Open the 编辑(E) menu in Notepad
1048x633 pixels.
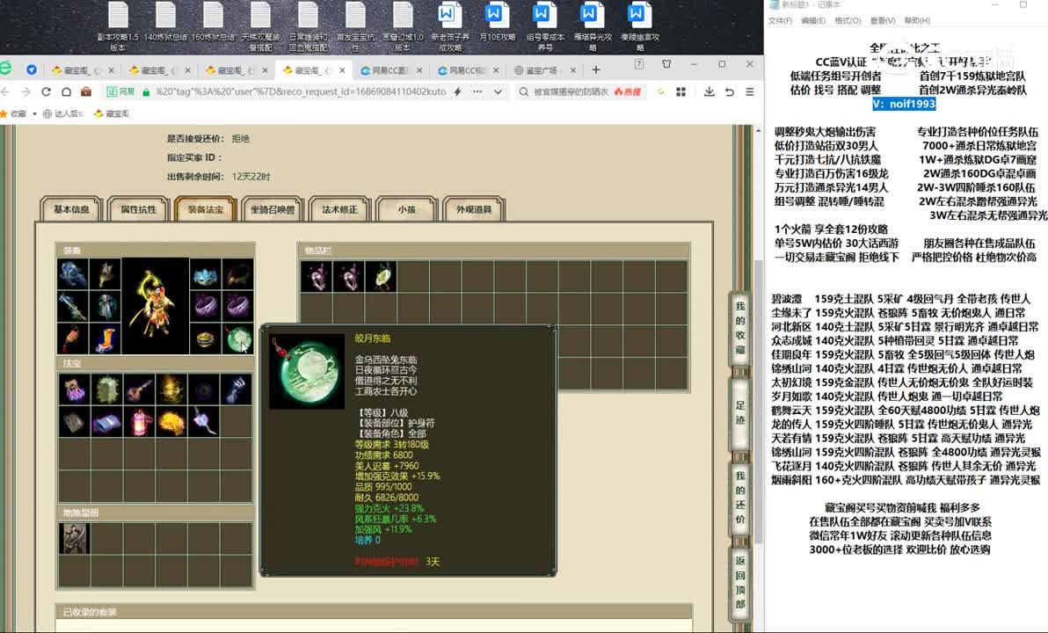click(813, 21)
